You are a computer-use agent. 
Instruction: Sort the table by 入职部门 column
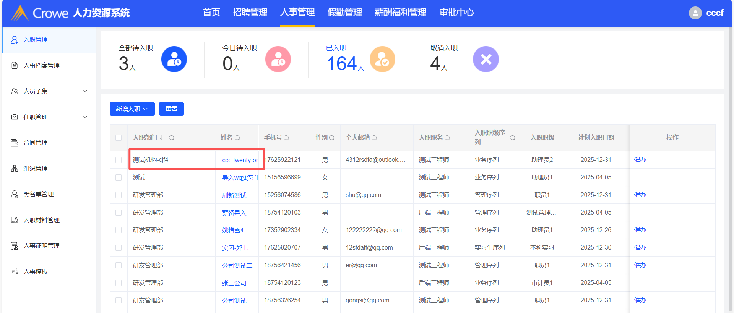(163, 138)
